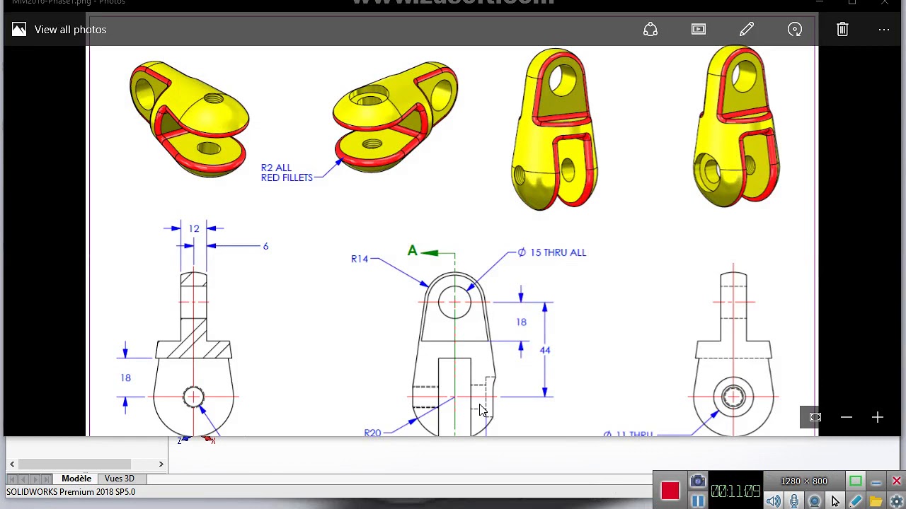Toggle microphone recording in recorder
Image resolution: width=906 pixels, height=509 pixels.
pos(794,501)
